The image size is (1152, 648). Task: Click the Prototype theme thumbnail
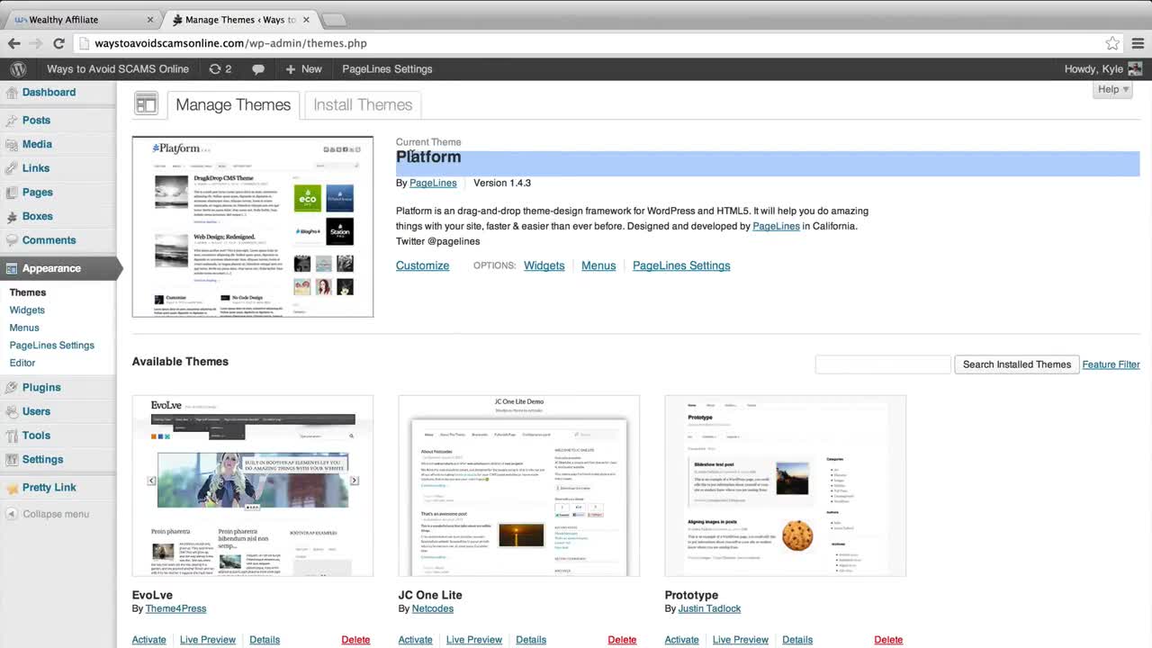tap(786, 485)
